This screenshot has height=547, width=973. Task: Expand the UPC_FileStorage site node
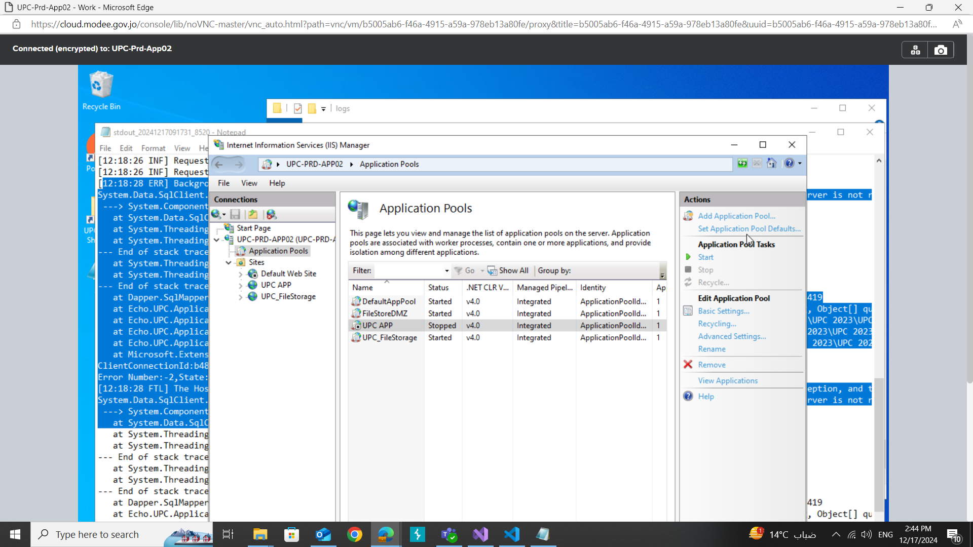(241, 297)
